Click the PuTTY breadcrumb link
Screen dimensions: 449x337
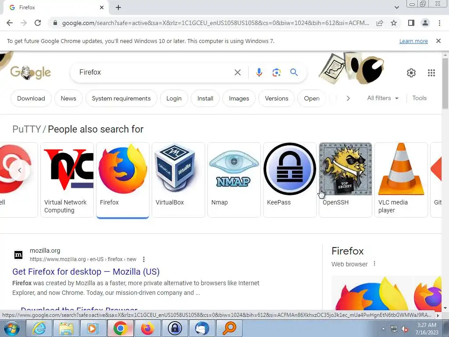point(27,129)
